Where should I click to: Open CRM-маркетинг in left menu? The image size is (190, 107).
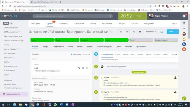pos(11,28)
